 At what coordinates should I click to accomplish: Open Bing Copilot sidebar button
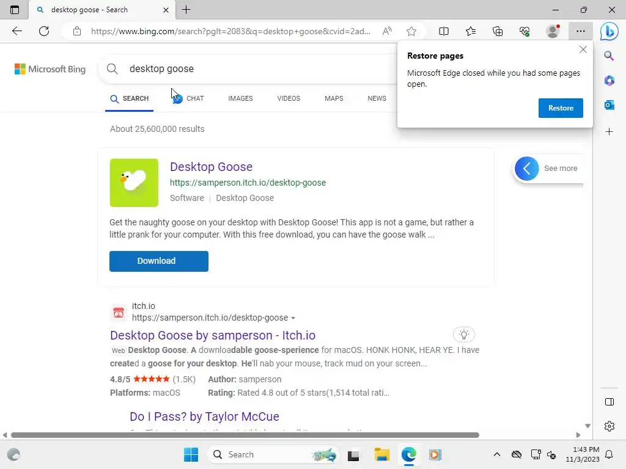(609, 31)
